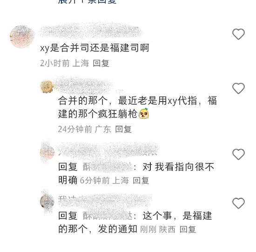The width and height of the screenshot is (256, 252).
Task: Reply to the 6分钟前 上海 comment
Action: click(141, 181)
